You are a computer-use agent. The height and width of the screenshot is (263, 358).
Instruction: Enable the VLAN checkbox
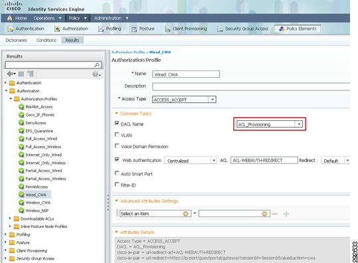click(x=117, y=135)
